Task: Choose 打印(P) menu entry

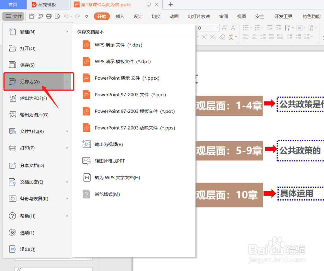Action: (x=38, y=148)
